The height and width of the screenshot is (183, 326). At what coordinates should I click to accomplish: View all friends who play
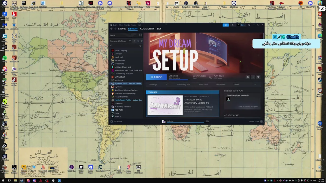point(248,106)
